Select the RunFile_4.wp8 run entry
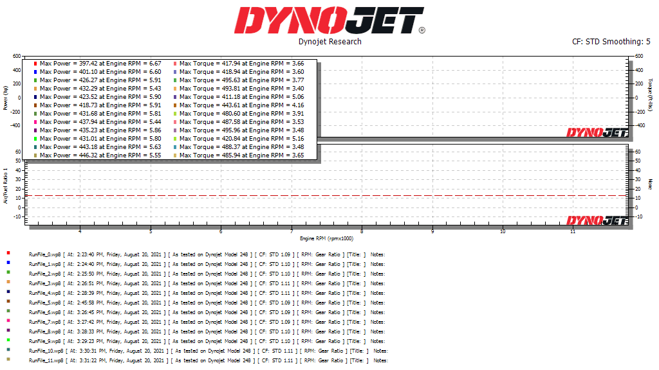659x370 pixels. click(x=207, y=293)
